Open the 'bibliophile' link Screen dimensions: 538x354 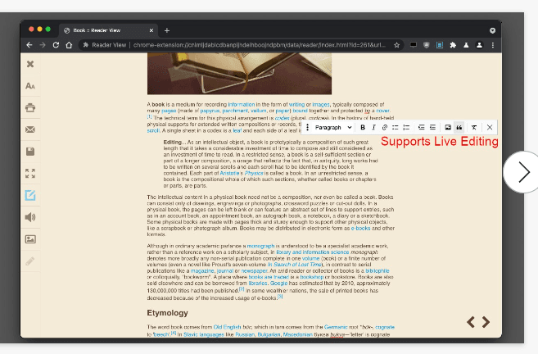pos(378,270)
